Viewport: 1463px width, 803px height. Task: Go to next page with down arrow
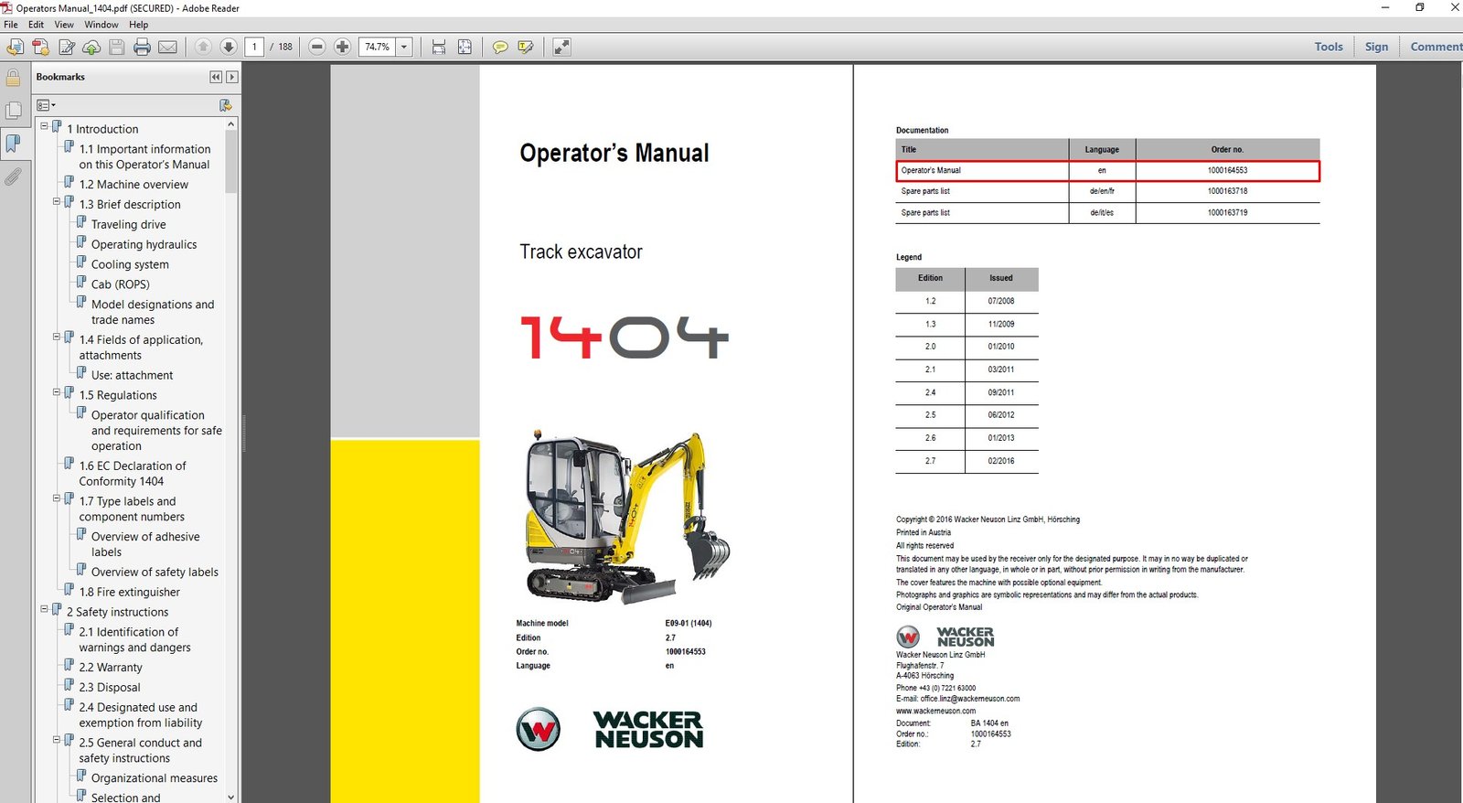229,47
